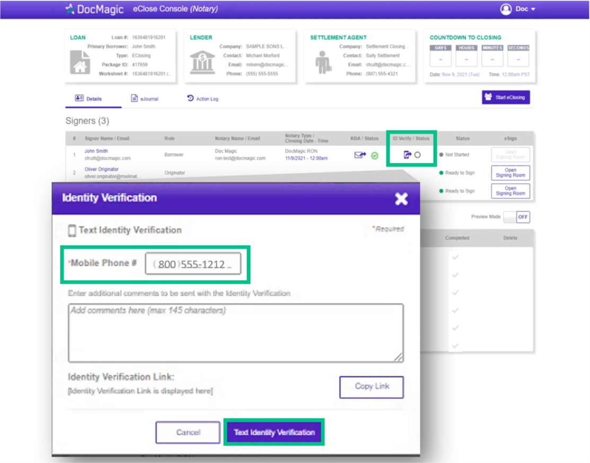Click the Text Identity Verification button
Viewport: 590px width, 463px height.
coord(274,432)
